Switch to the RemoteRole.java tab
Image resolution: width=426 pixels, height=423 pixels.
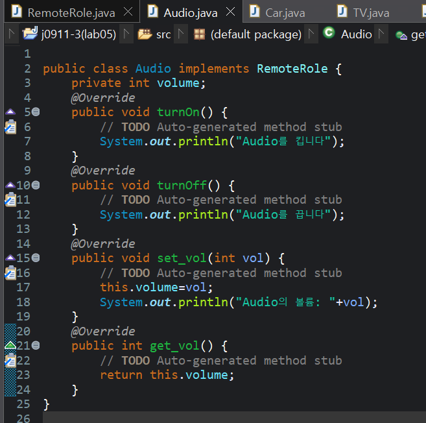71,12
